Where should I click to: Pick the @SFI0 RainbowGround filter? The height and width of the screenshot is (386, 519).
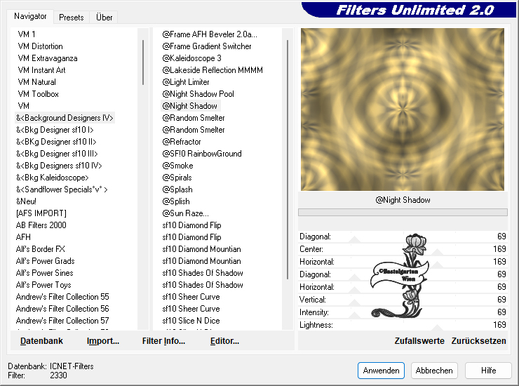click(201, 154)
